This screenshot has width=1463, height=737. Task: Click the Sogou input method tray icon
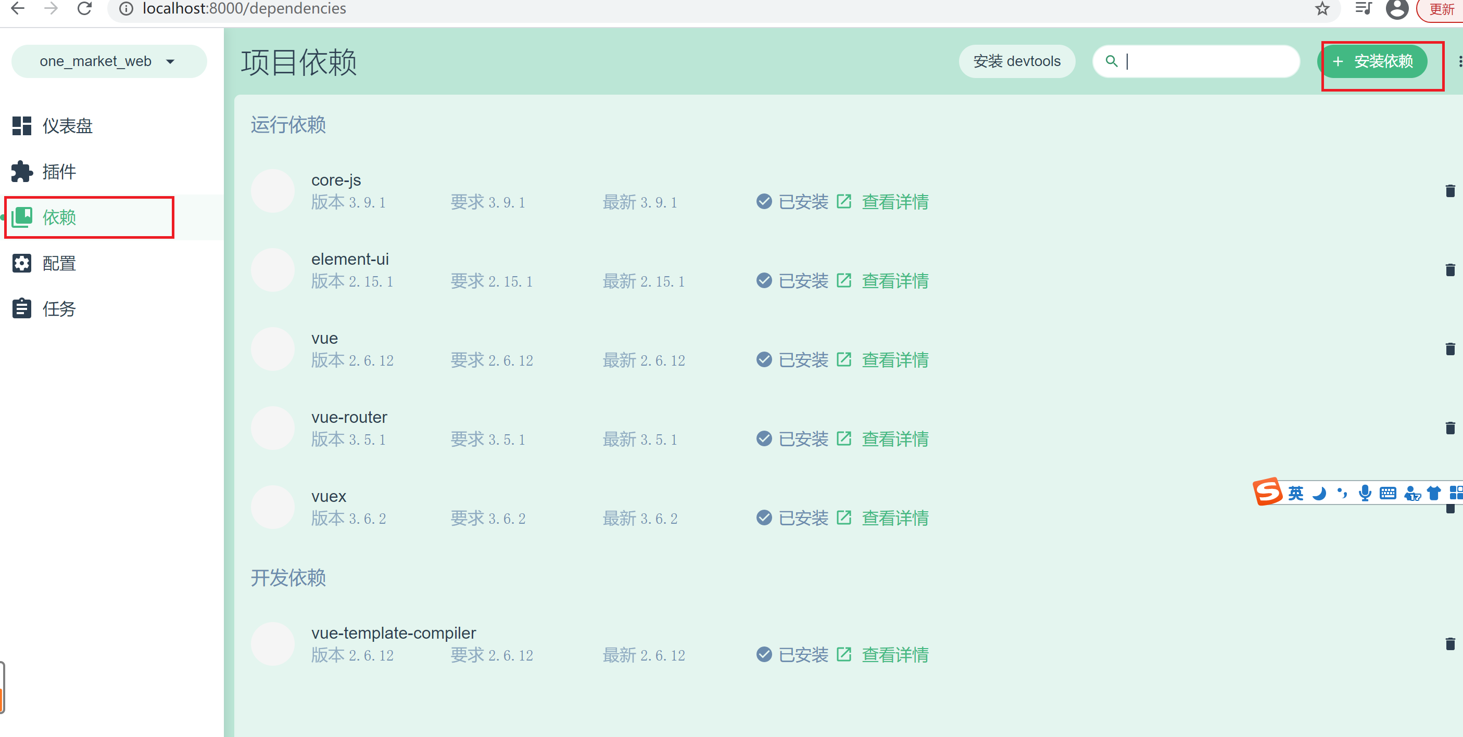pos(1267,493)
